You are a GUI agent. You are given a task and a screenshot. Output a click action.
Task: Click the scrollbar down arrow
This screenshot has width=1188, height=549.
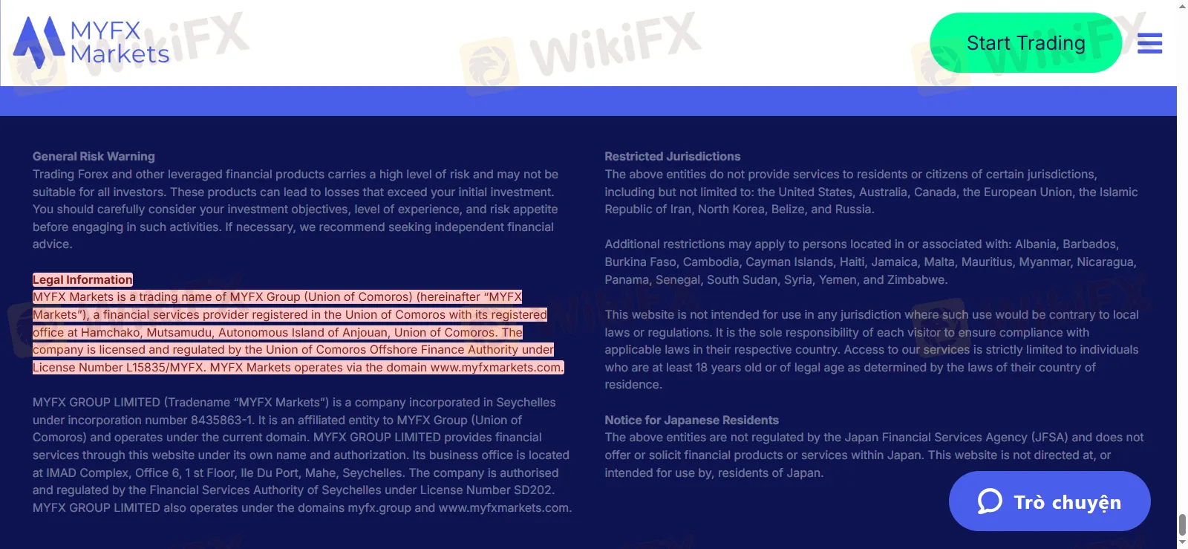coord(1182,543)
